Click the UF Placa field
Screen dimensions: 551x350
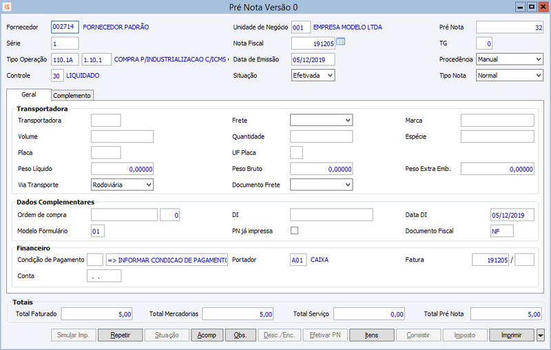pos(296,152)
